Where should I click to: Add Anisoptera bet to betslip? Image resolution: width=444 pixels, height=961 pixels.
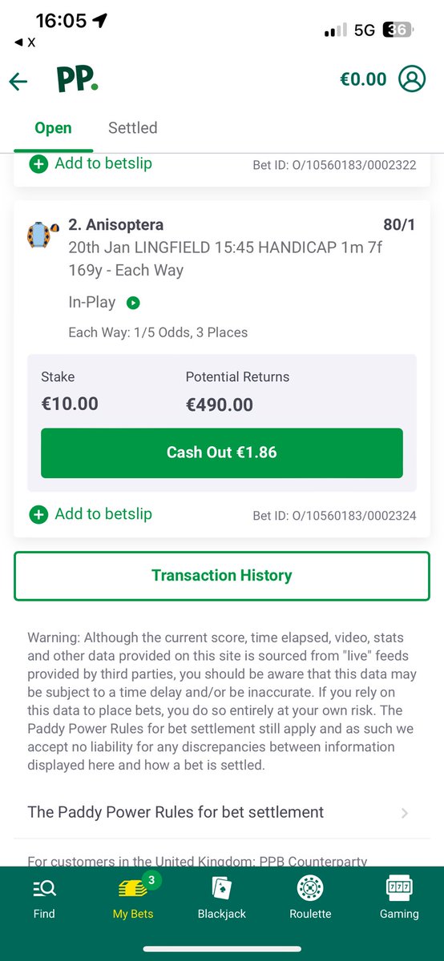click(91, 514)
